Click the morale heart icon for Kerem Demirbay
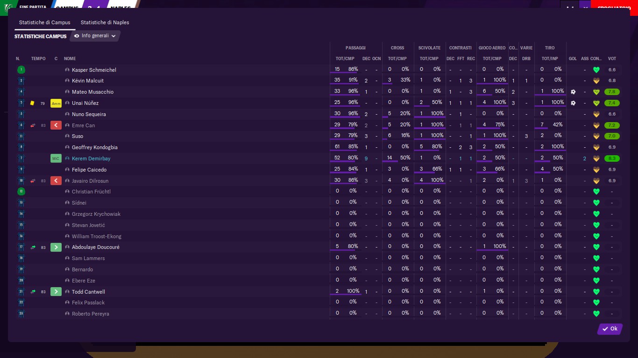 click(596, 158)
